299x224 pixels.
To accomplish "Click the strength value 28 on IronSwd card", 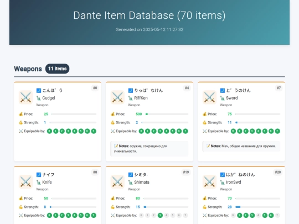I will tap(230, 207).
